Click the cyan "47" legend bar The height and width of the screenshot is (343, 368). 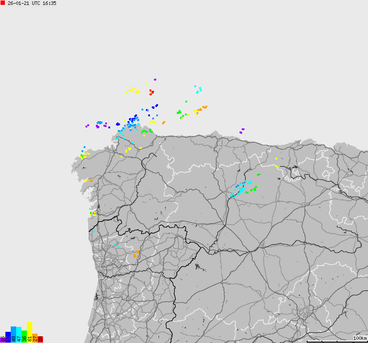pyautogui.click(x=18, y=335)
